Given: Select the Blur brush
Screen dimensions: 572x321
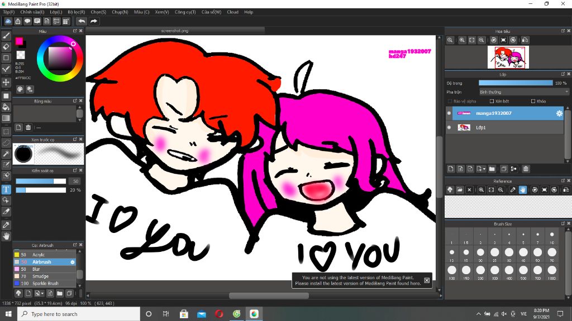Looking at the screenshot, I should [45, 269].
